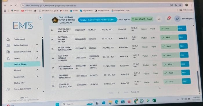Click the Windows Start button
The image size is (203, 106).
point(57,104)
